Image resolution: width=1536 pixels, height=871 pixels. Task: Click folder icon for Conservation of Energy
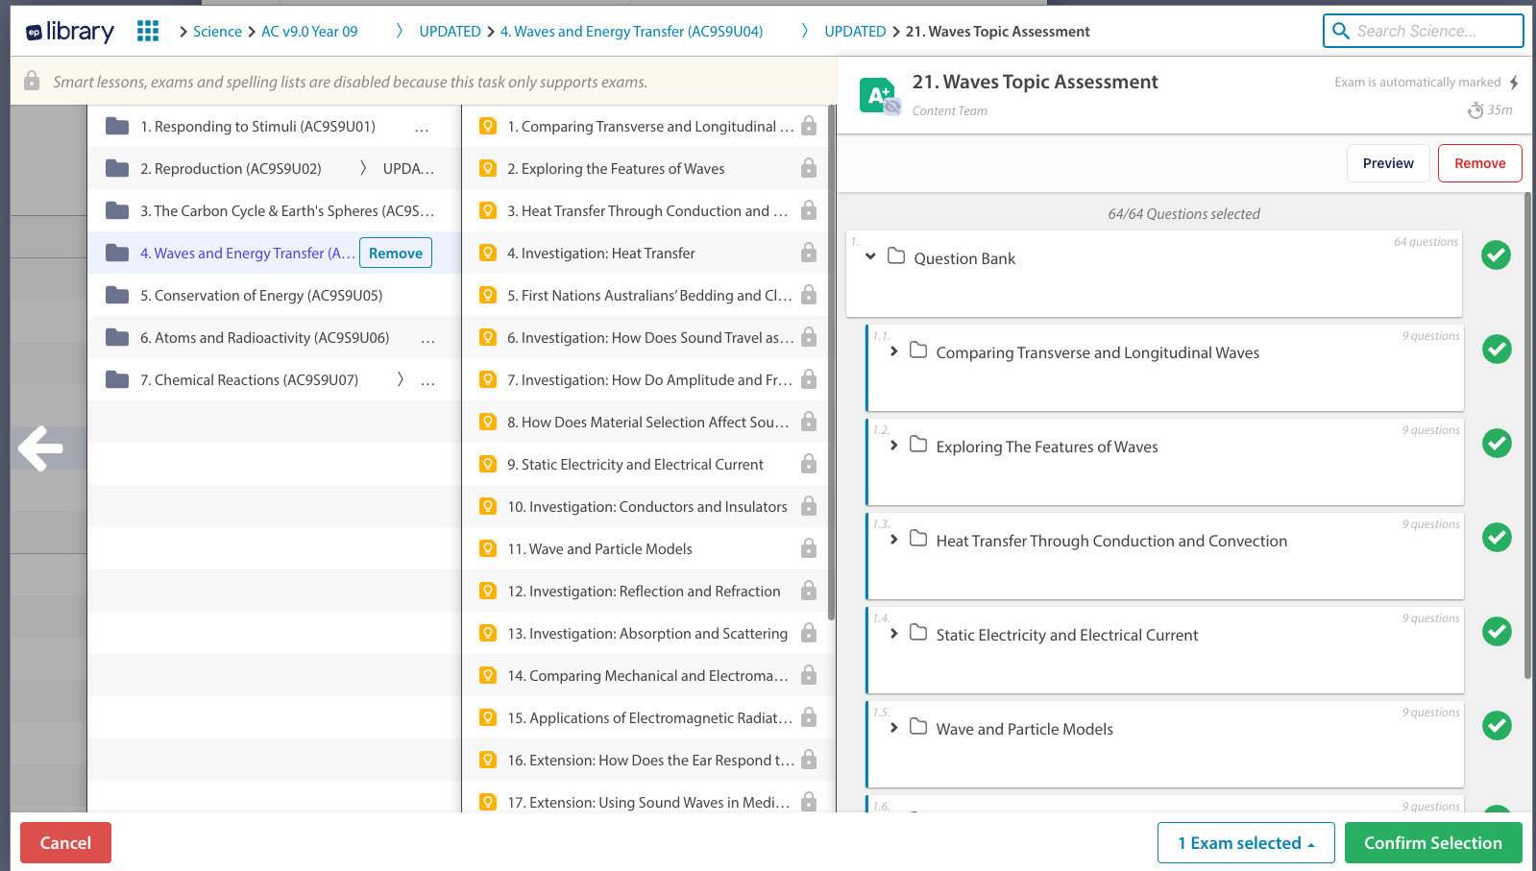point(117,296)
